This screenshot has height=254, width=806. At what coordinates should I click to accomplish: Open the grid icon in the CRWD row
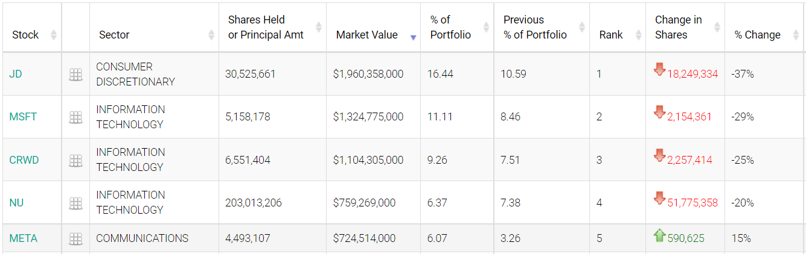coord(75,160)
